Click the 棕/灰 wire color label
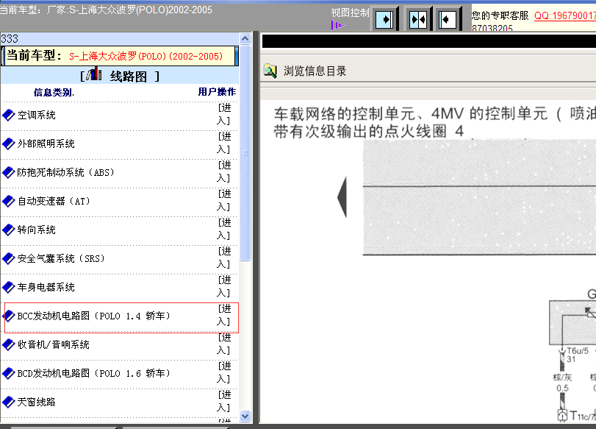The image size is (596, 429). click(x=562, y=377)
